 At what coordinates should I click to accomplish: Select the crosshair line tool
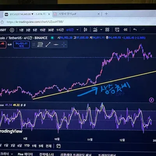(x=64, y=44)
